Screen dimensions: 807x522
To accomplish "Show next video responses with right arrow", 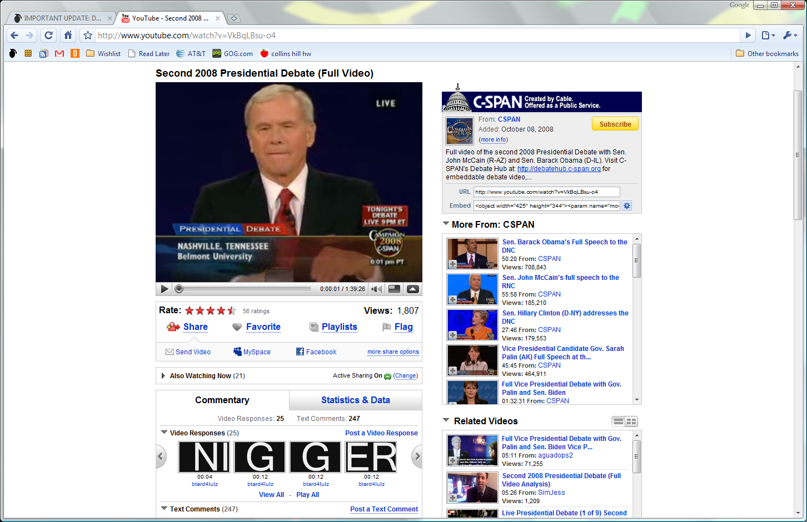I will click(x=416, y=456).
